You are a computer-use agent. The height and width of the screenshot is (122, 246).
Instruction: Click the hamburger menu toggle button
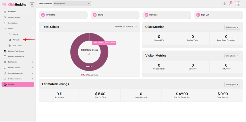click(32, 4)
